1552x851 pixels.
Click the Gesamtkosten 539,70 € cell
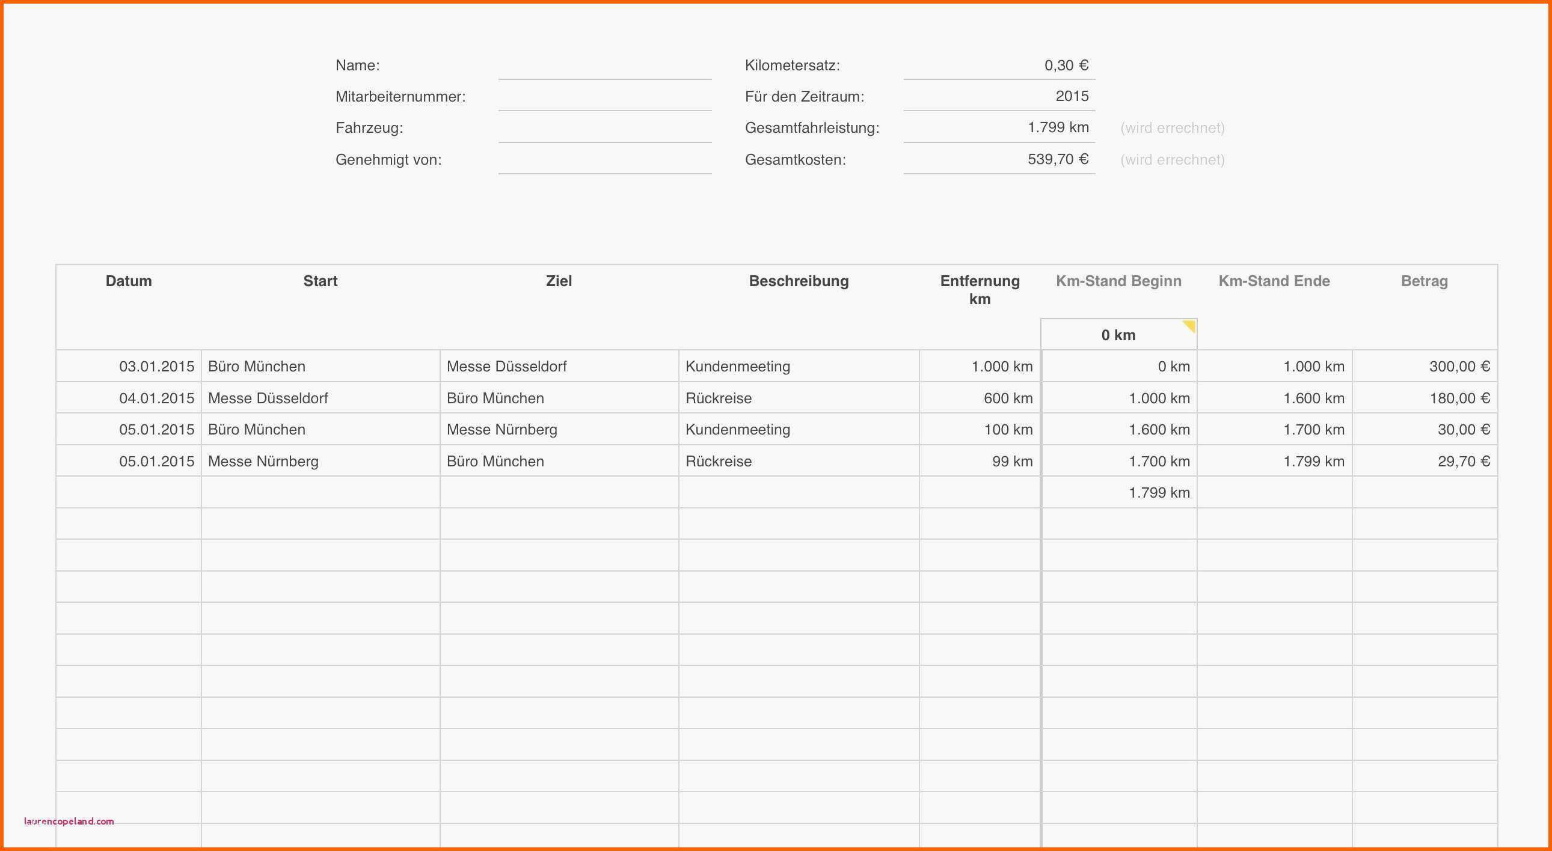999,160
